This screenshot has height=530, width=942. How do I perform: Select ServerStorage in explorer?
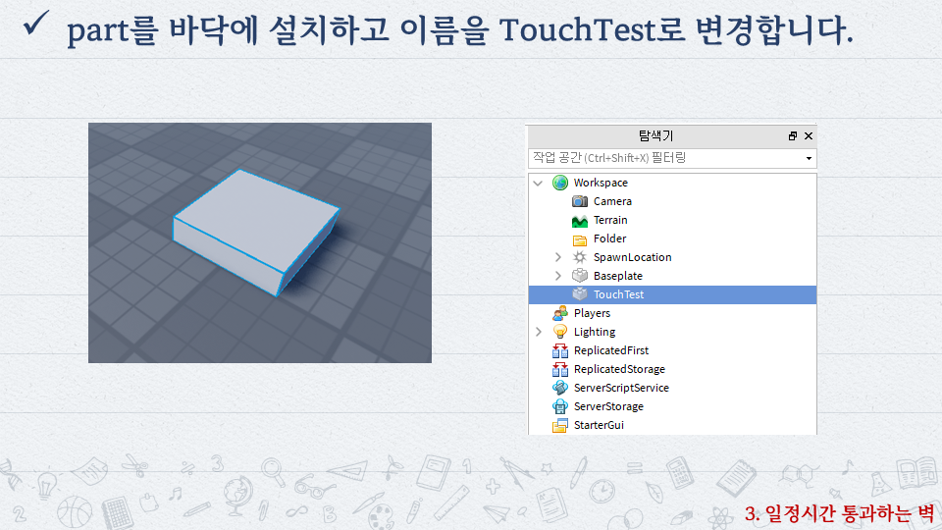pos(608,406)
